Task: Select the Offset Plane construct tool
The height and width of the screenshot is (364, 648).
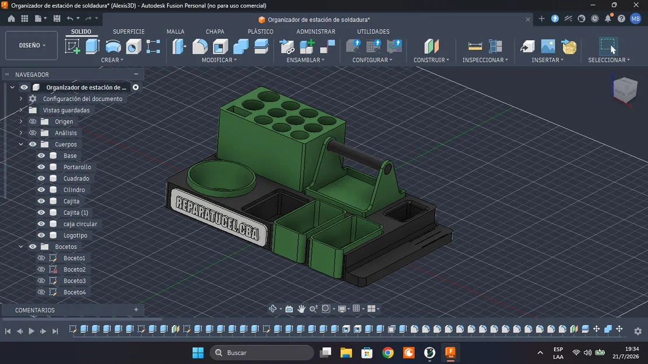Action: [431, 46]
